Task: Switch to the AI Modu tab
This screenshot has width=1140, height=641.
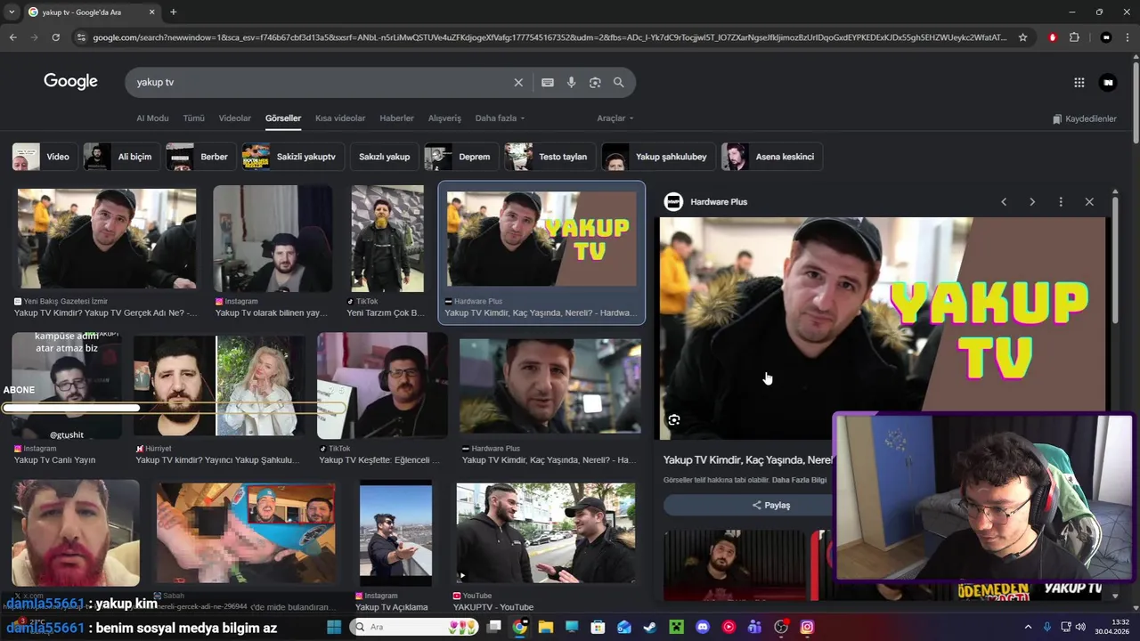Action: pos(152,118)
